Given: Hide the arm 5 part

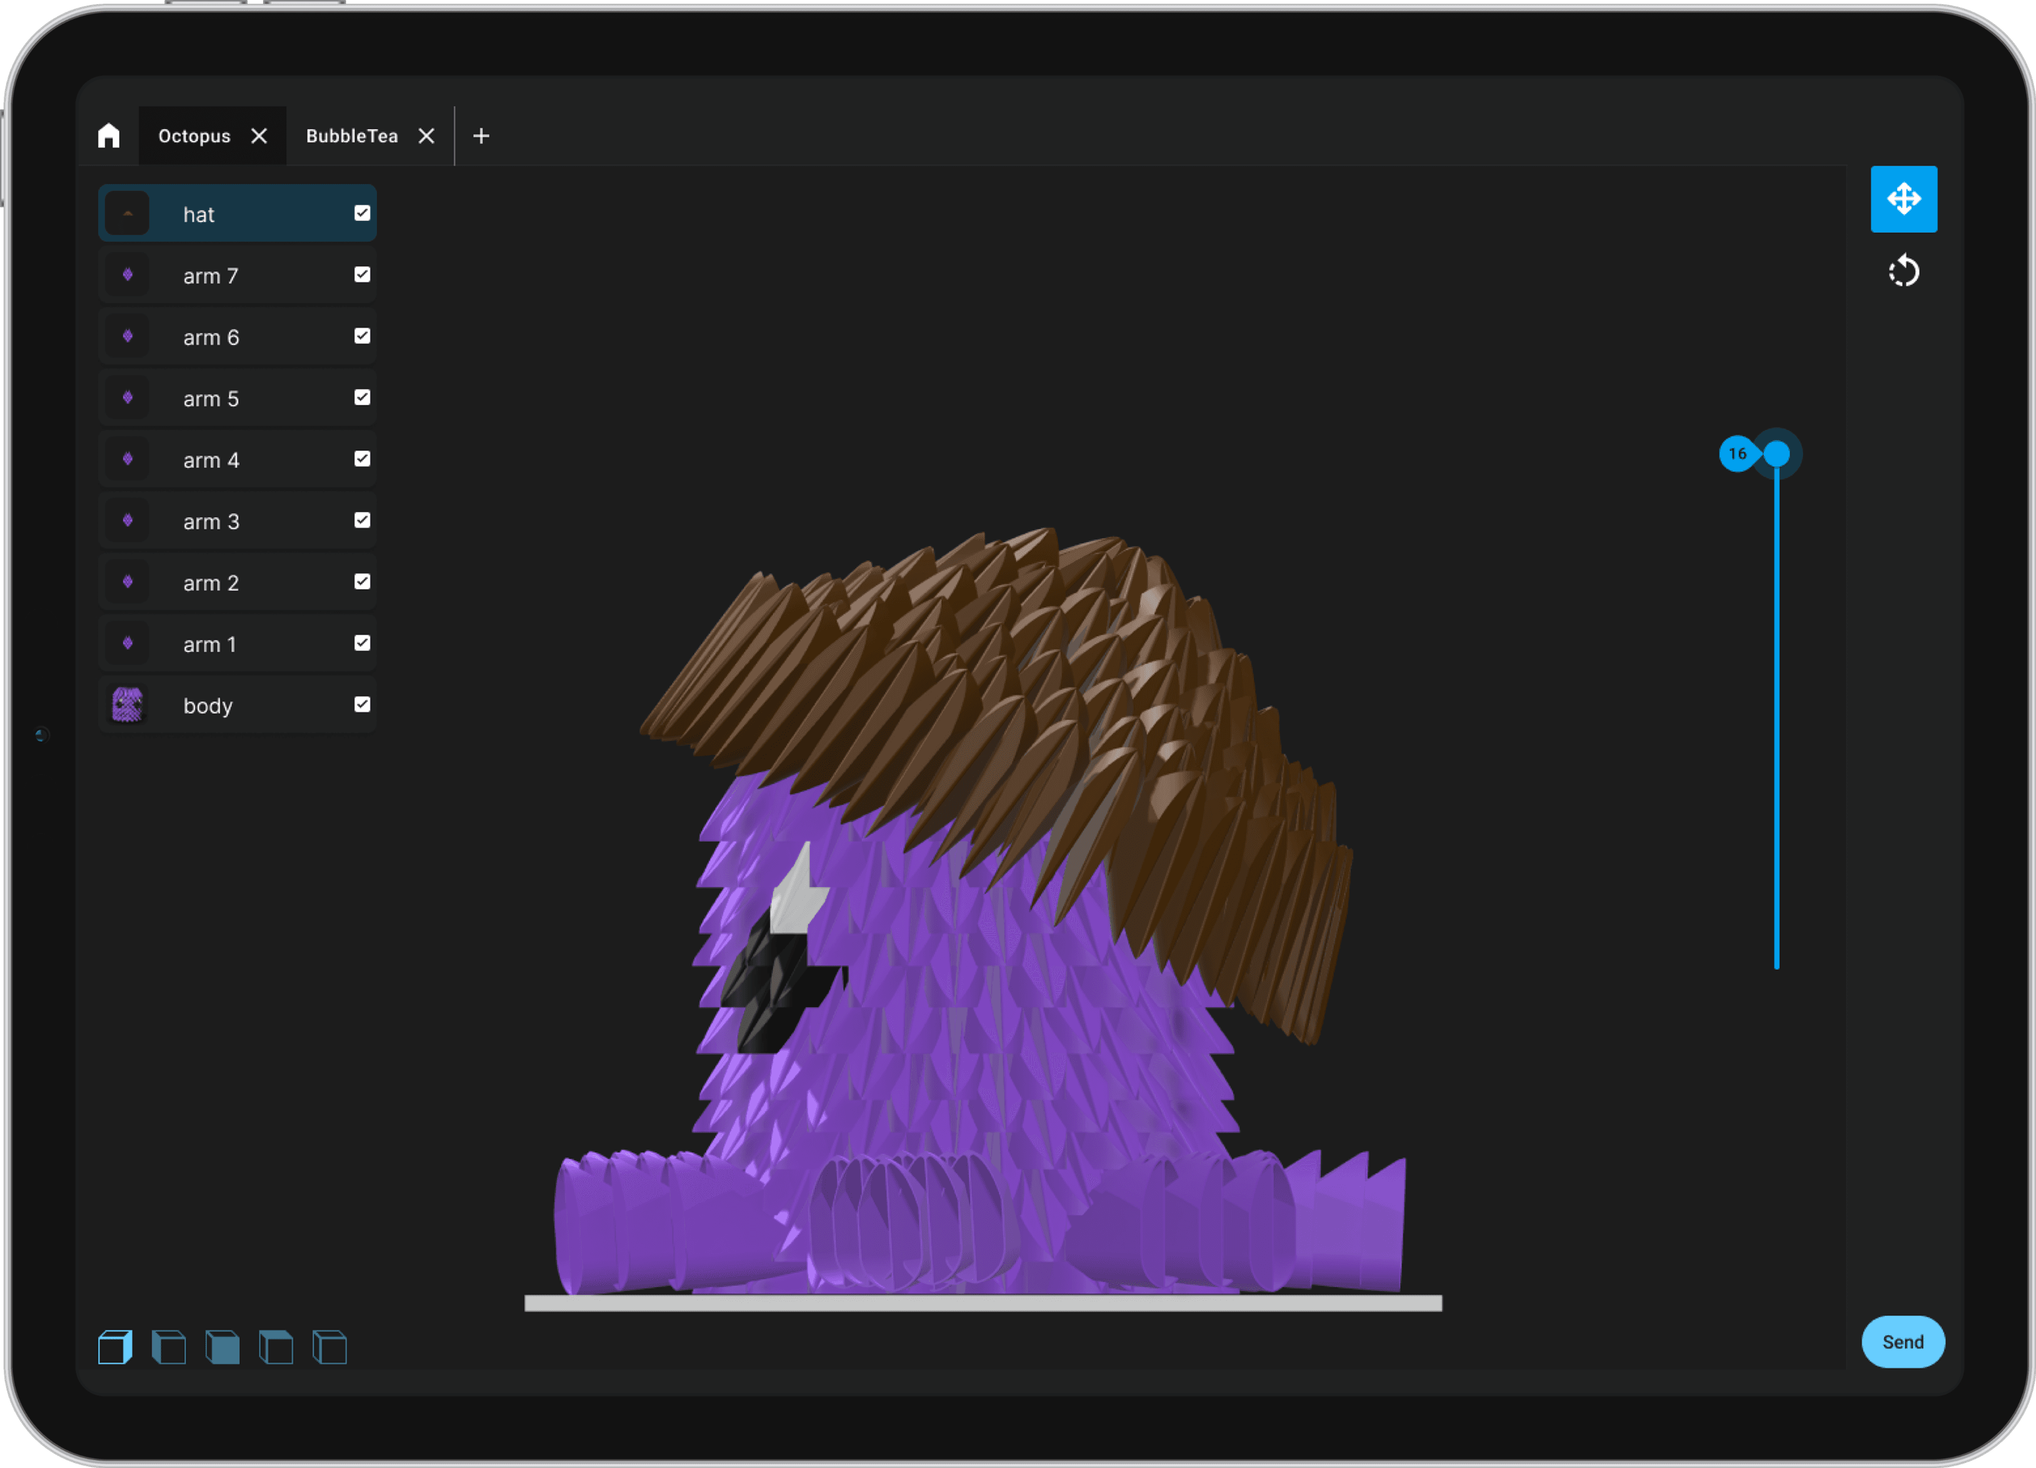Looking at the screenshot, I should [362, 397].
